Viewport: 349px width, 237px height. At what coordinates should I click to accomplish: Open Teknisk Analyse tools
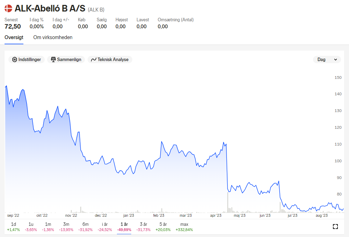point(110,59)
